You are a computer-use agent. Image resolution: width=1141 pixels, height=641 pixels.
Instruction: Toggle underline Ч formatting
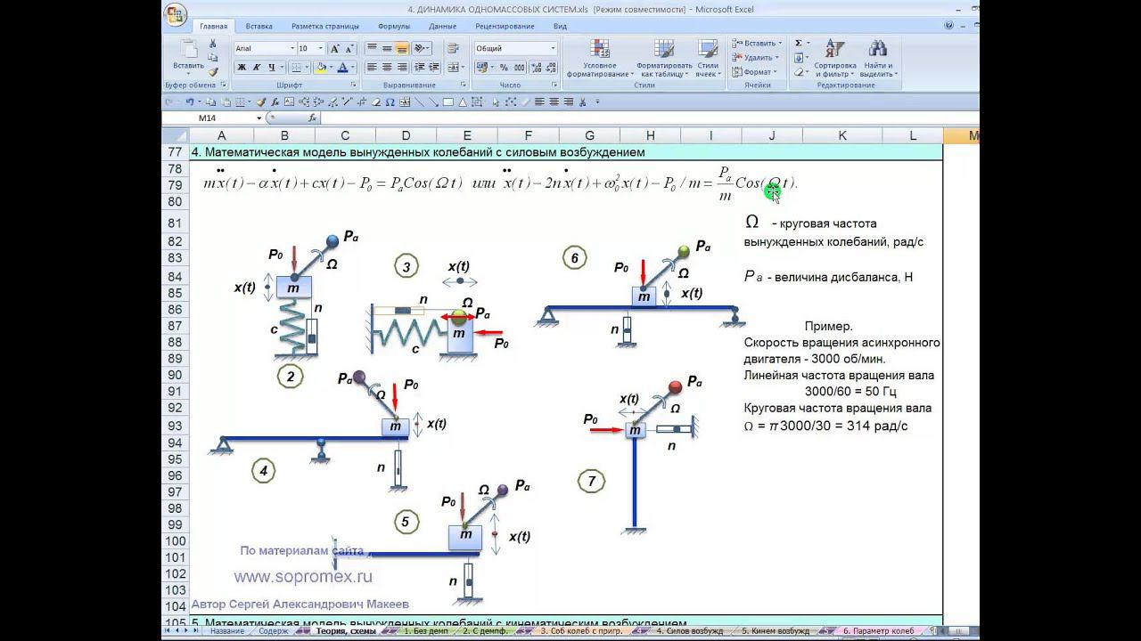271,67
